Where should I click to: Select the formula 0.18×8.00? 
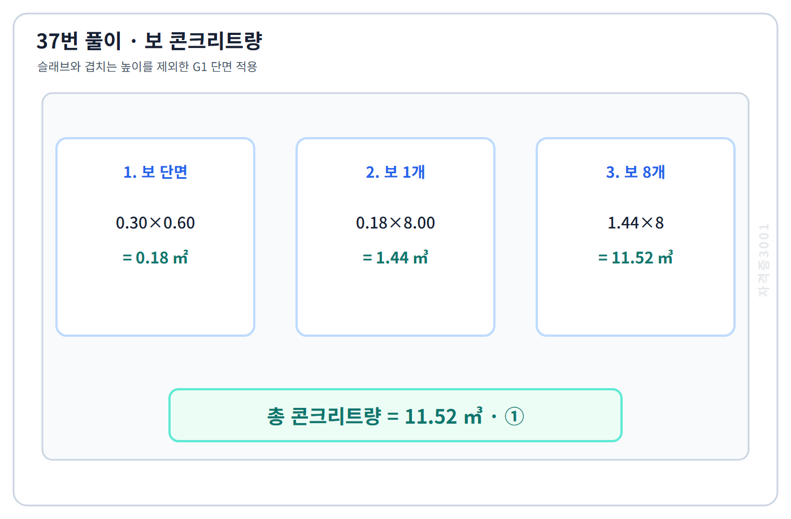click(395, 223)
